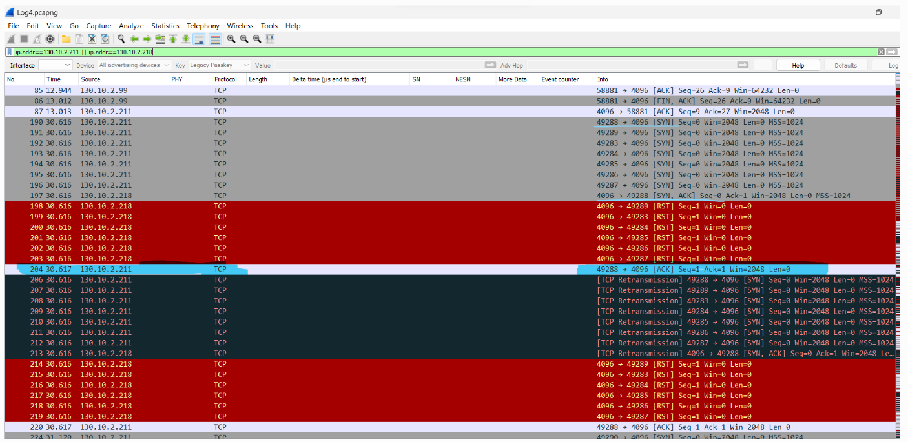Image resolution: width=908 pixels, height=442 pixels.
Task: Reset packet text to normal size
Action: pos(256,39)
